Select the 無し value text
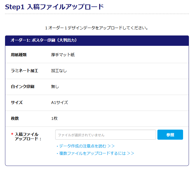The image size is (192, 169). click(x=55, y=87)
